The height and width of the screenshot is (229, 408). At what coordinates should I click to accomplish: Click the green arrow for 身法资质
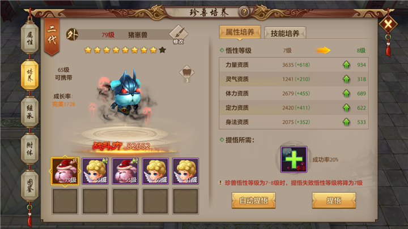pyautogui.click(x=346, y=122)
